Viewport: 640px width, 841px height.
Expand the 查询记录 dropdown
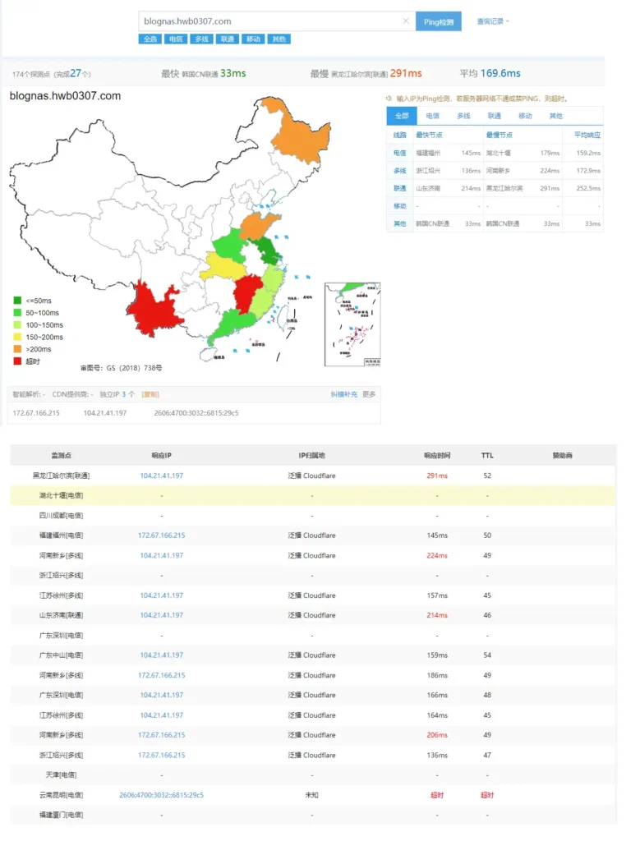click(x=493, y=21)
